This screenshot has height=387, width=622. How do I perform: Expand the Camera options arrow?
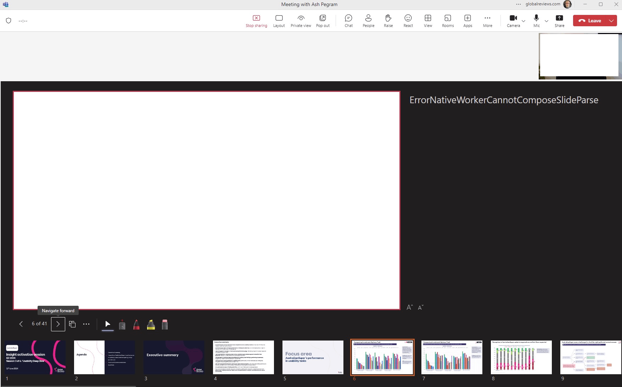[523, 21]
